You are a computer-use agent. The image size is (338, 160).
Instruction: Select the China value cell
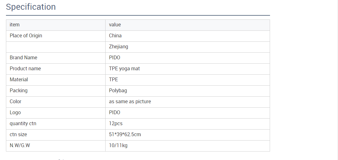[x=115, y=36]
